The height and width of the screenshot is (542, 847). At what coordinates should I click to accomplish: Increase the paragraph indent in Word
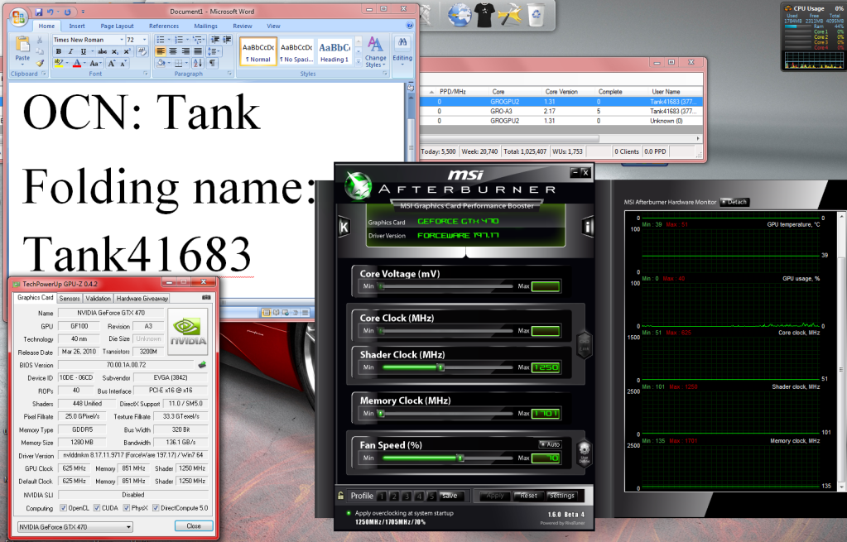point(228,40)
